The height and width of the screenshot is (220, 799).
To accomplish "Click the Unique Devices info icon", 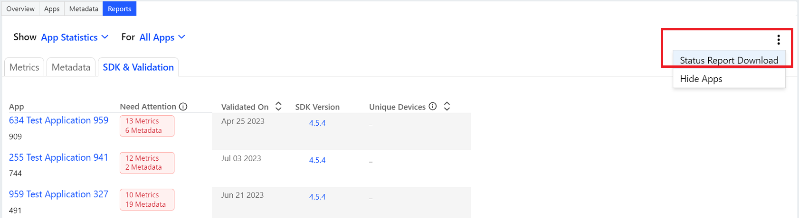I will point(432,106).
